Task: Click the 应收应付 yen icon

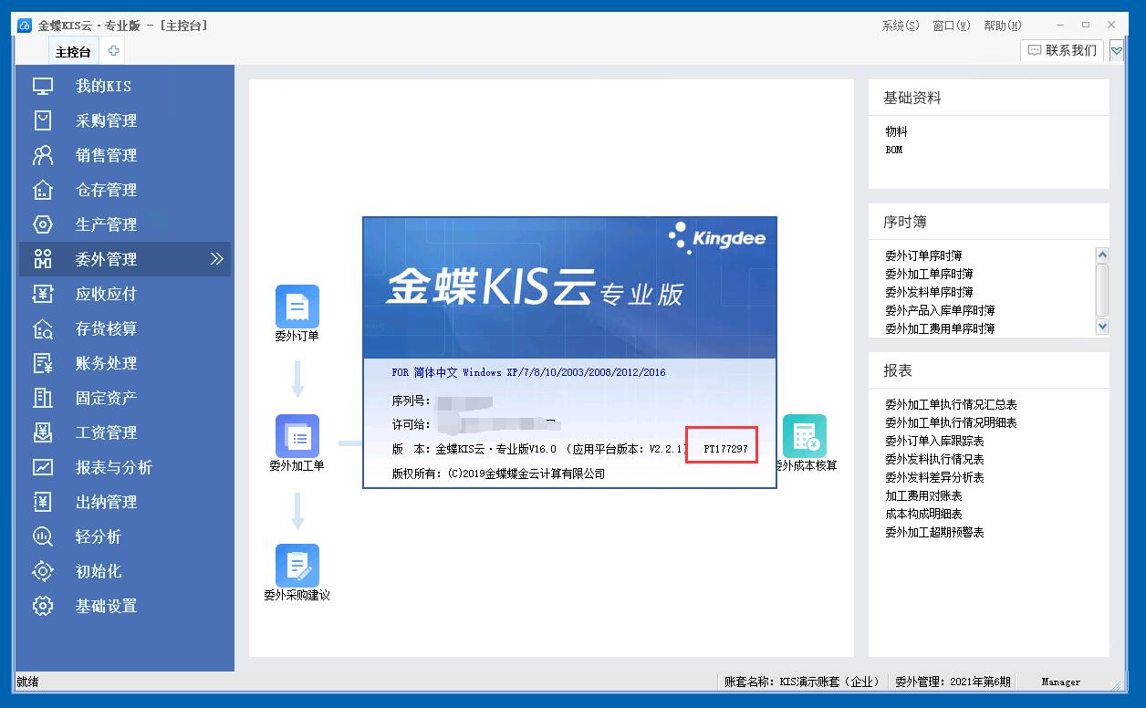Action: (43, 294)
